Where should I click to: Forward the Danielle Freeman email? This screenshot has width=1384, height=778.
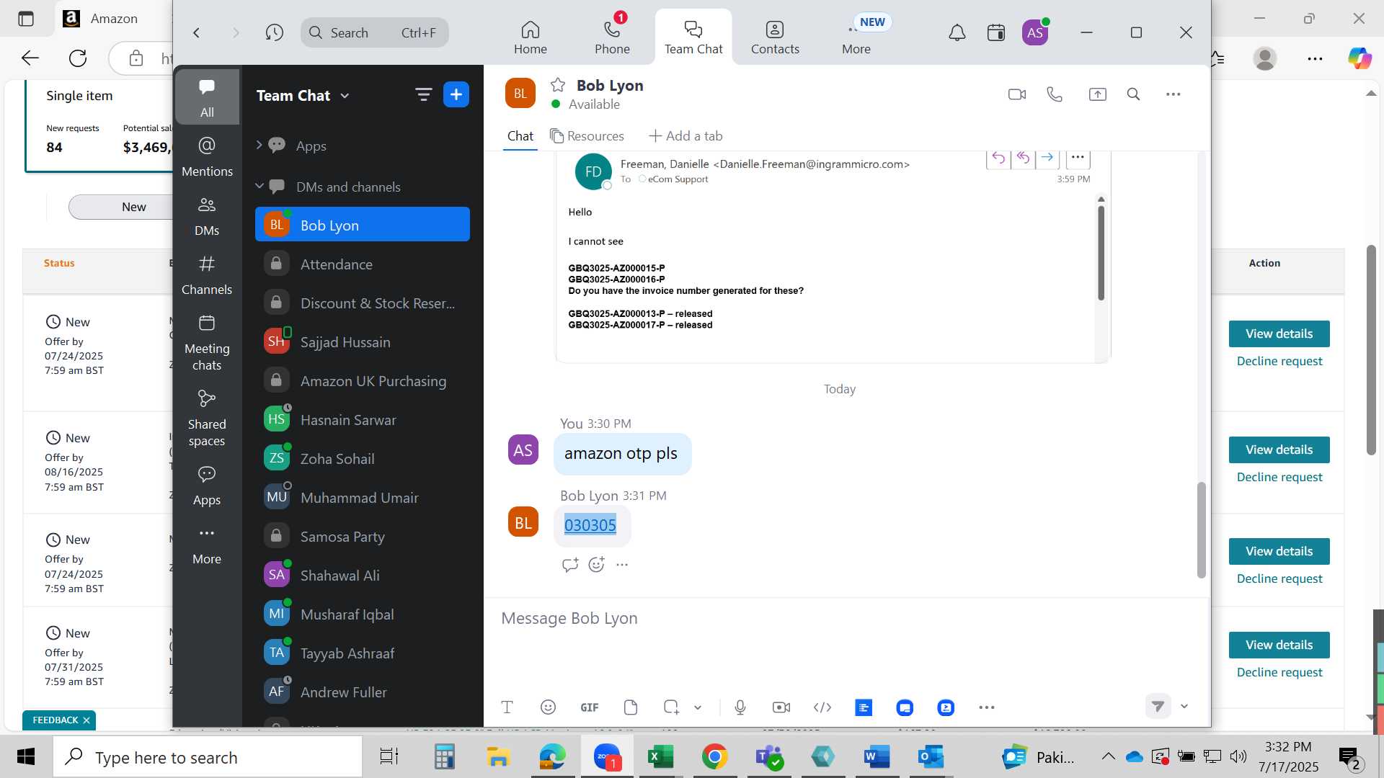click(1047, 158)
